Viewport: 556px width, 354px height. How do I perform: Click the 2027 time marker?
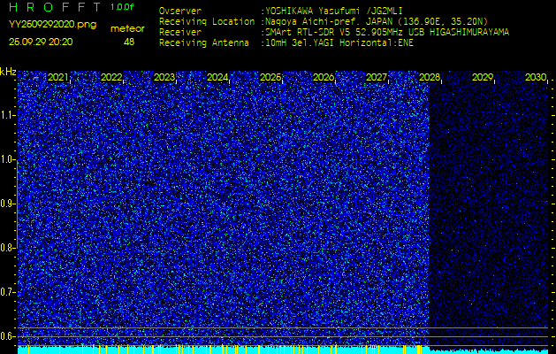click(x=377, y=77)
